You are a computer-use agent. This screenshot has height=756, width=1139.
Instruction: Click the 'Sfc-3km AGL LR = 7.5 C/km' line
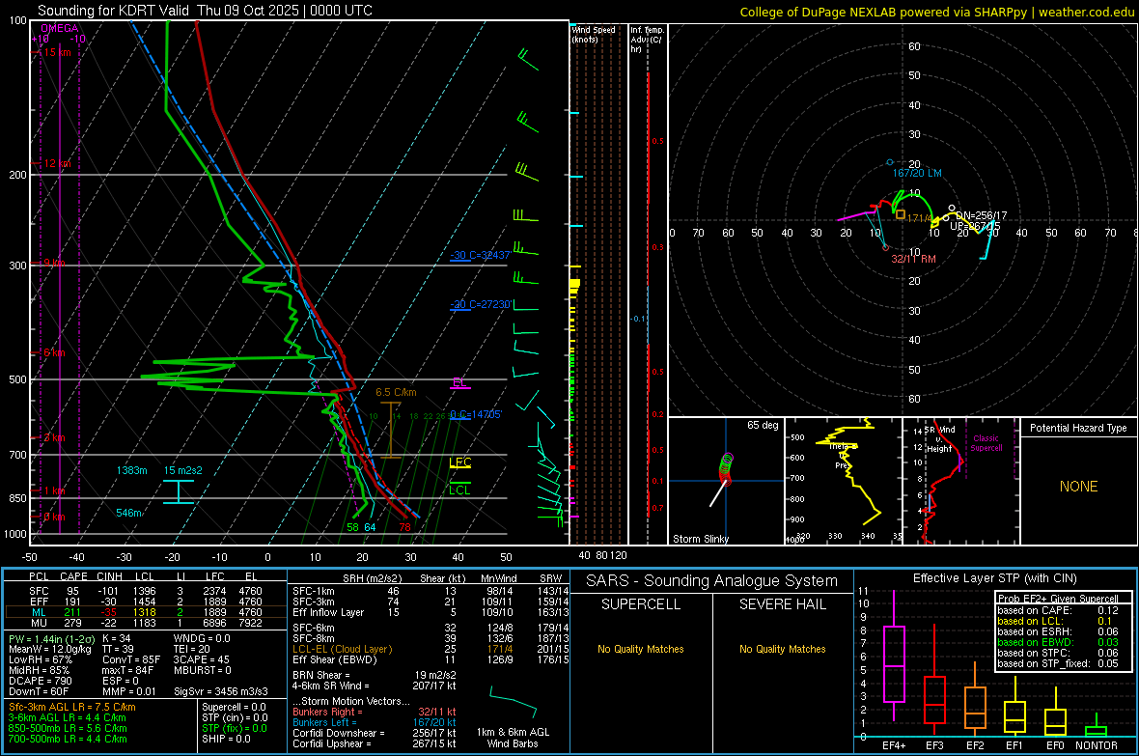(72, 707)
